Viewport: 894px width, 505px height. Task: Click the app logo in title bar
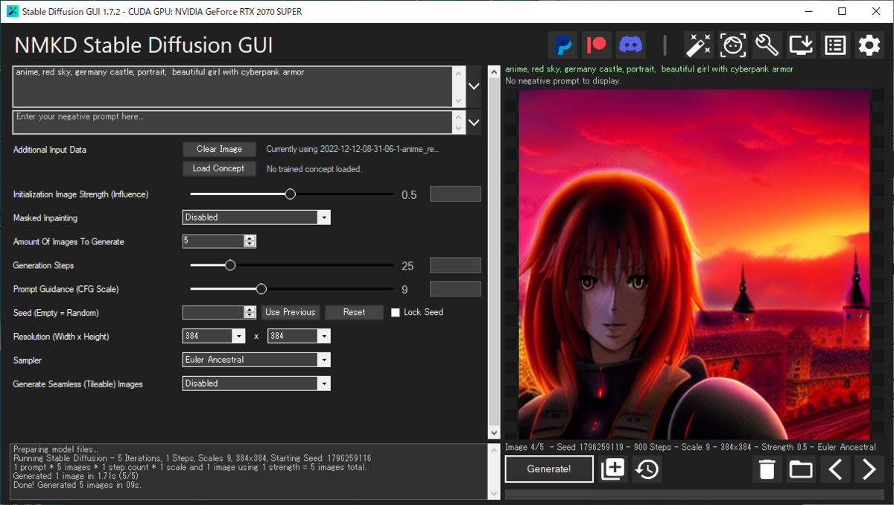(12, 12)
